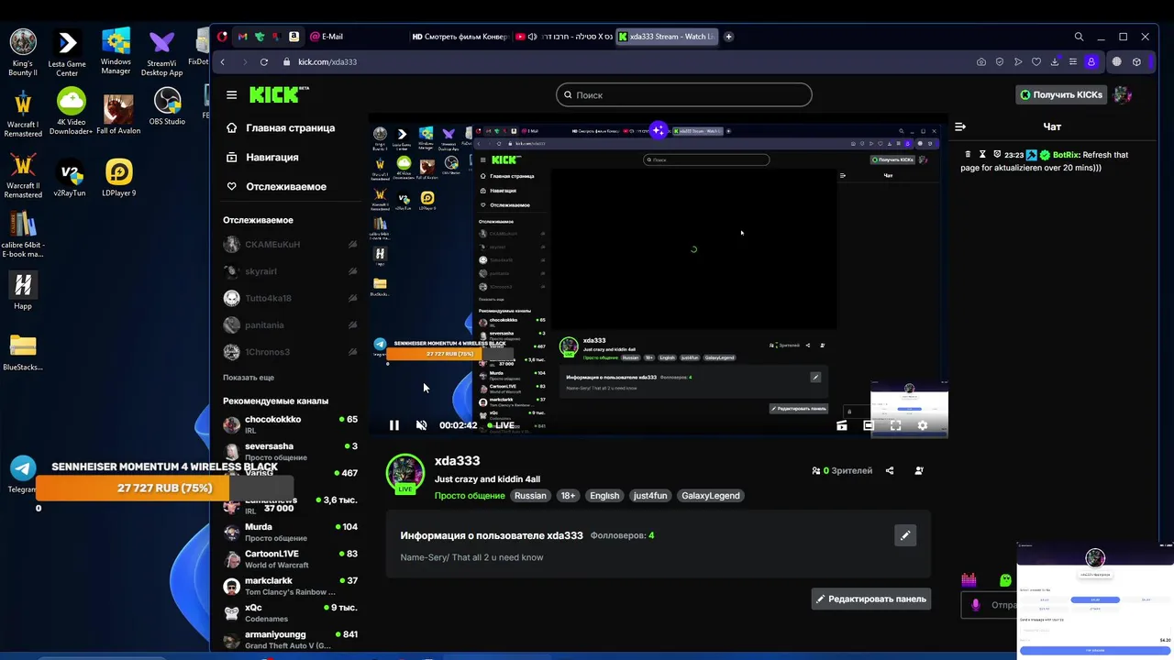
Task: Click the BotRix username in chat
Action: (1065, 155)
